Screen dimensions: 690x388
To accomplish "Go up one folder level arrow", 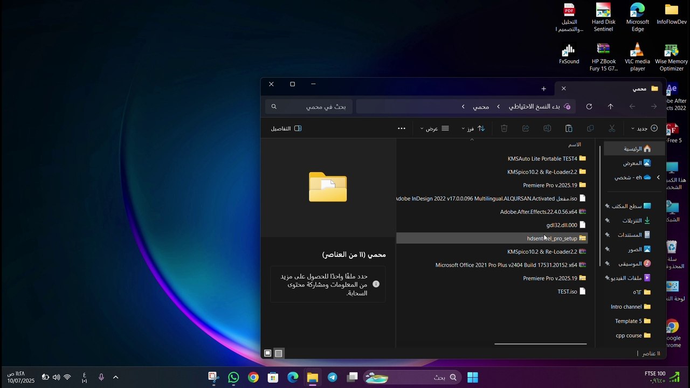I will point(611,107).
